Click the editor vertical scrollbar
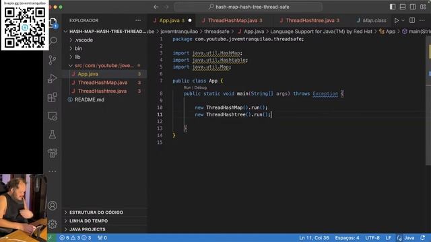Screen dimensions: 431x242 click(x=428, y=101)
